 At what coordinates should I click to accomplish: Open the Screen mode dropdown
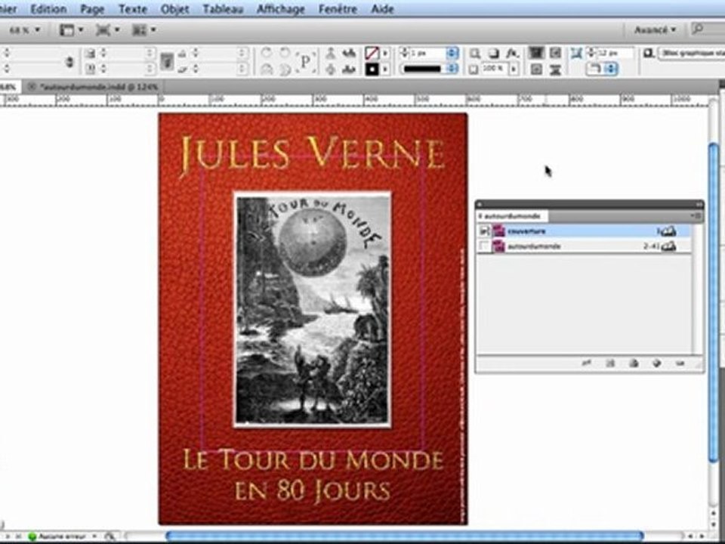click(x=107, y=30)
